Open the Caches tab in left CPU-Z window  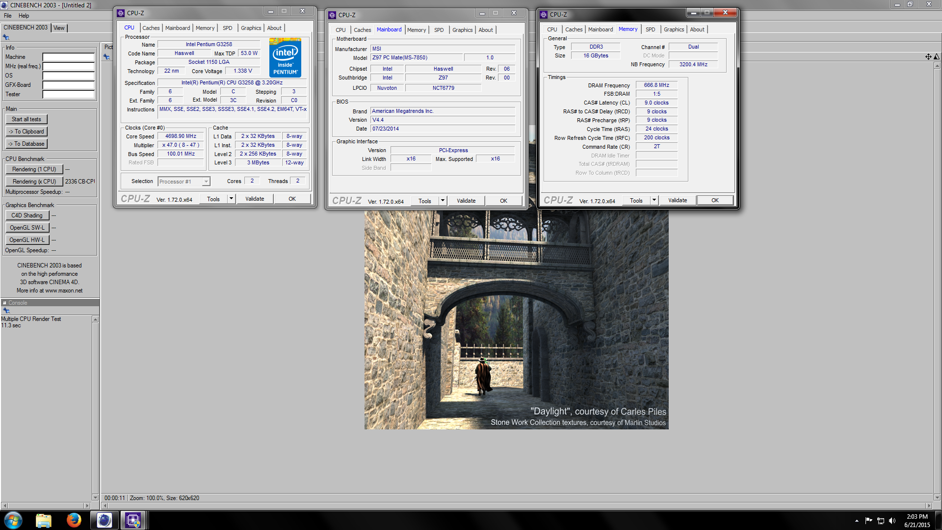click(x=151, y=28)
